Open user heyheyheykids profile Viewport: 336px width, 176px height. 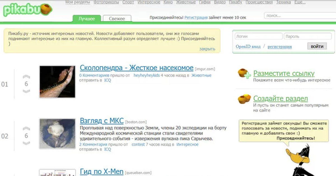click(146, 75)
